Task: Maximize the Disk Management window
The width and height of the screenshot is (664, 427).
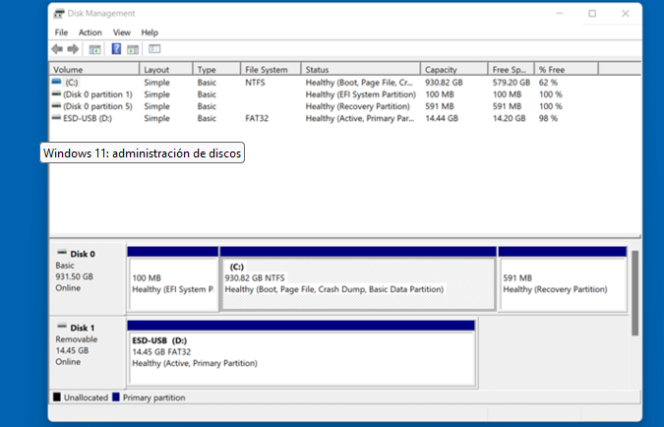Action: click(592, 14)
